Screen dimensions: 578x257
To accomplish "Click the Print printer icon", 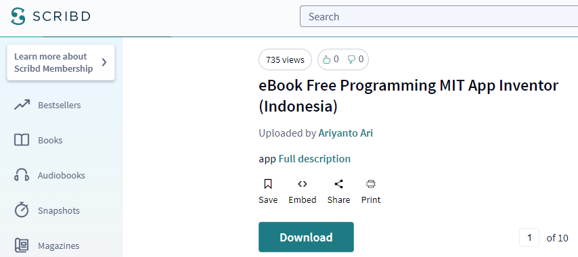I will point(371,184).
